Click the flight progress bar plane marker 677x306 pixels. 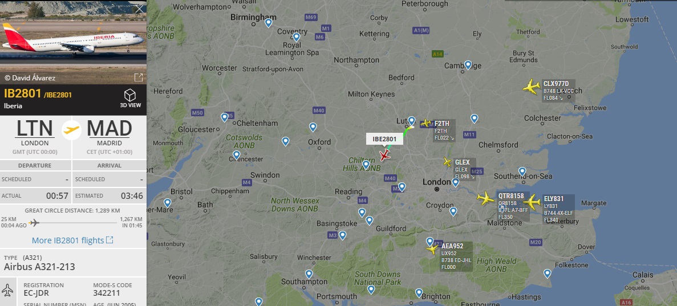34,223
